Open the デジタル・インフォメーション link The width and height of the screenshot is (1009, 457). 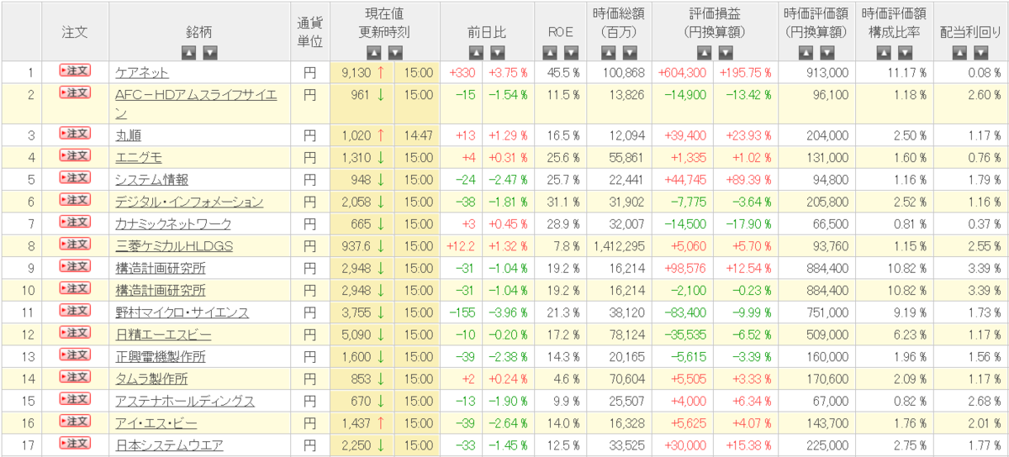[189, 202]
